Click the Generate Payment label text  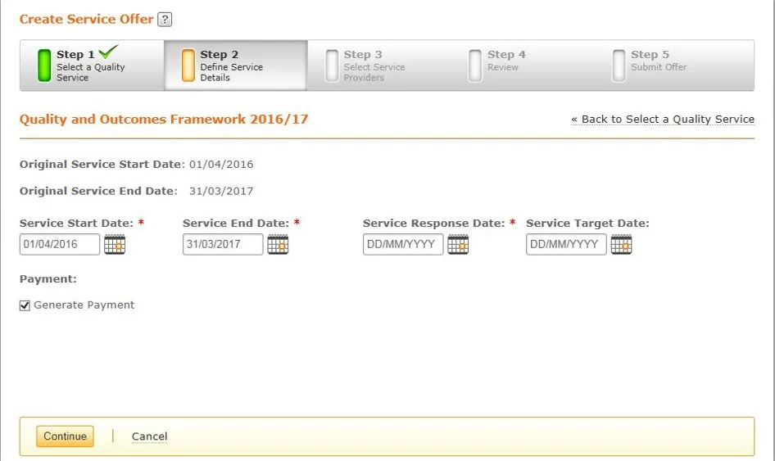tap(84, 305)
